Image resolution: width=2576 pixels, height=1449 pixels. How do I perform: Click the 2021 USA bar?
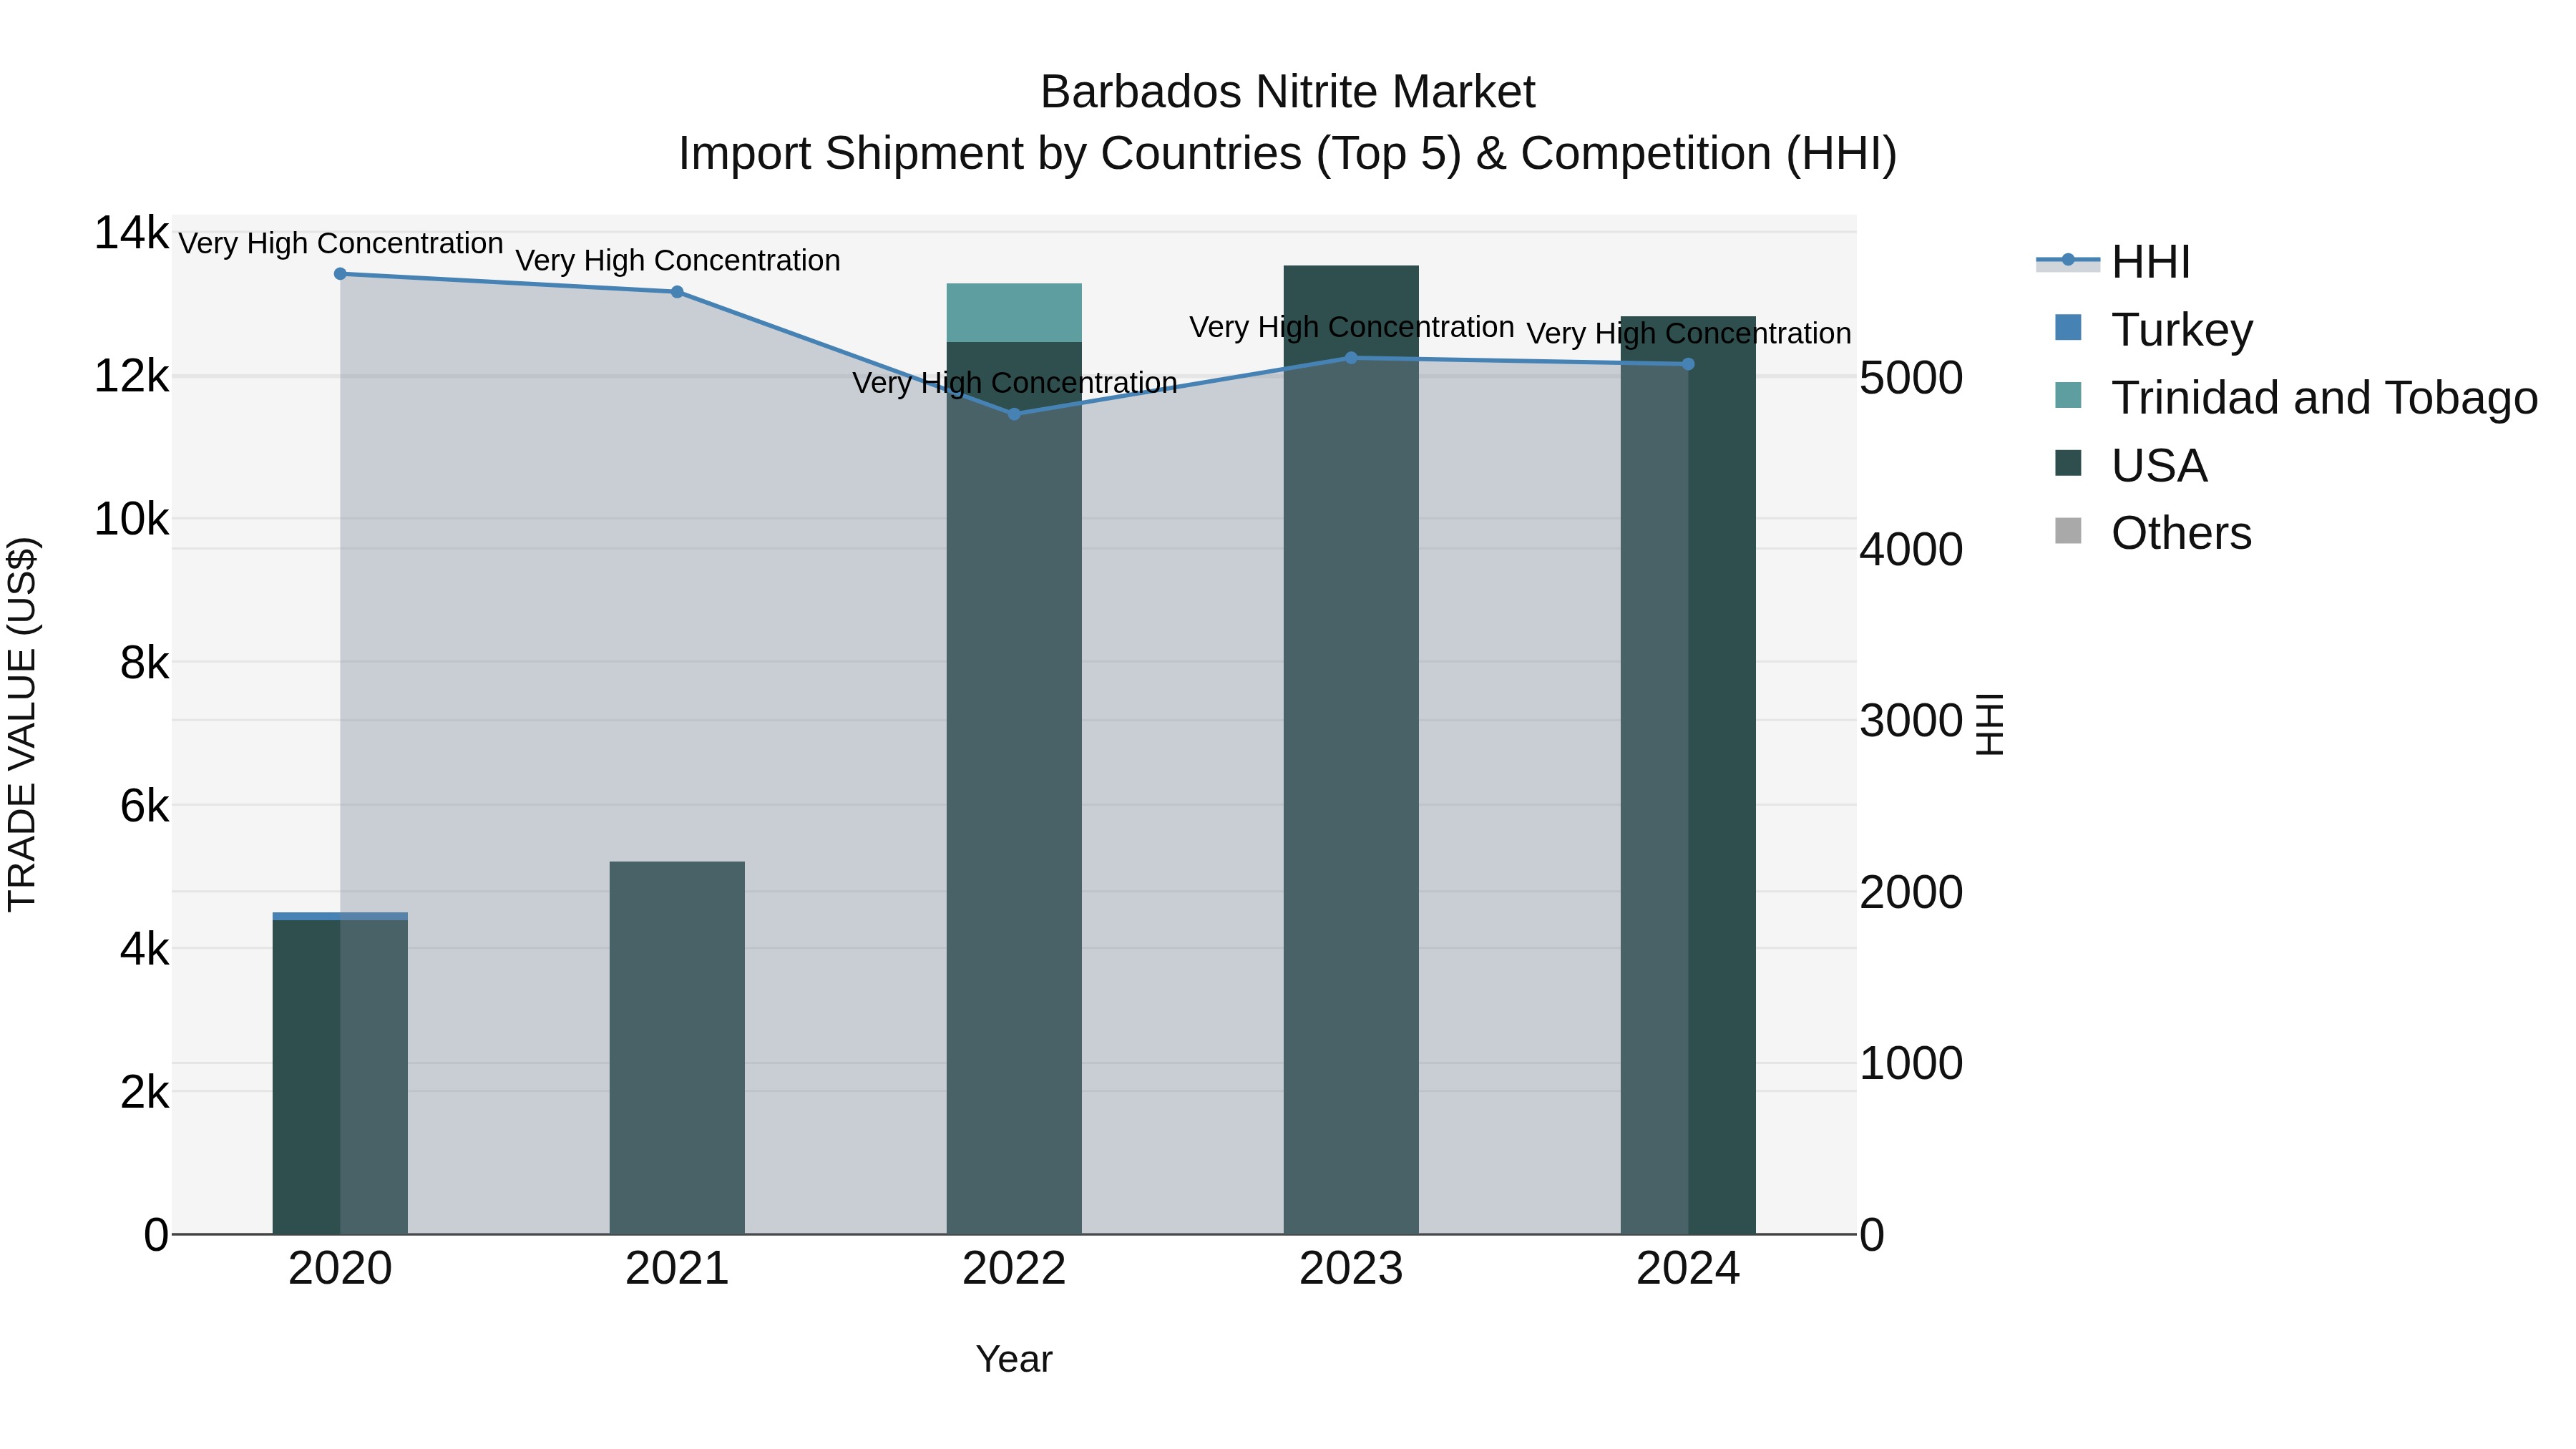tap(677, 1048)
